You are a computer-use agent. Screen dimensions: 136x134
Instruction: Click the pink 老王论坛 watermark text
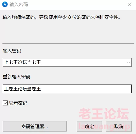(104, 114)
